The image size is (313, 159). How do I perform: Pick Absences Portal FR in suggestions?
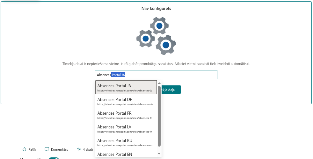coord(126,115)
